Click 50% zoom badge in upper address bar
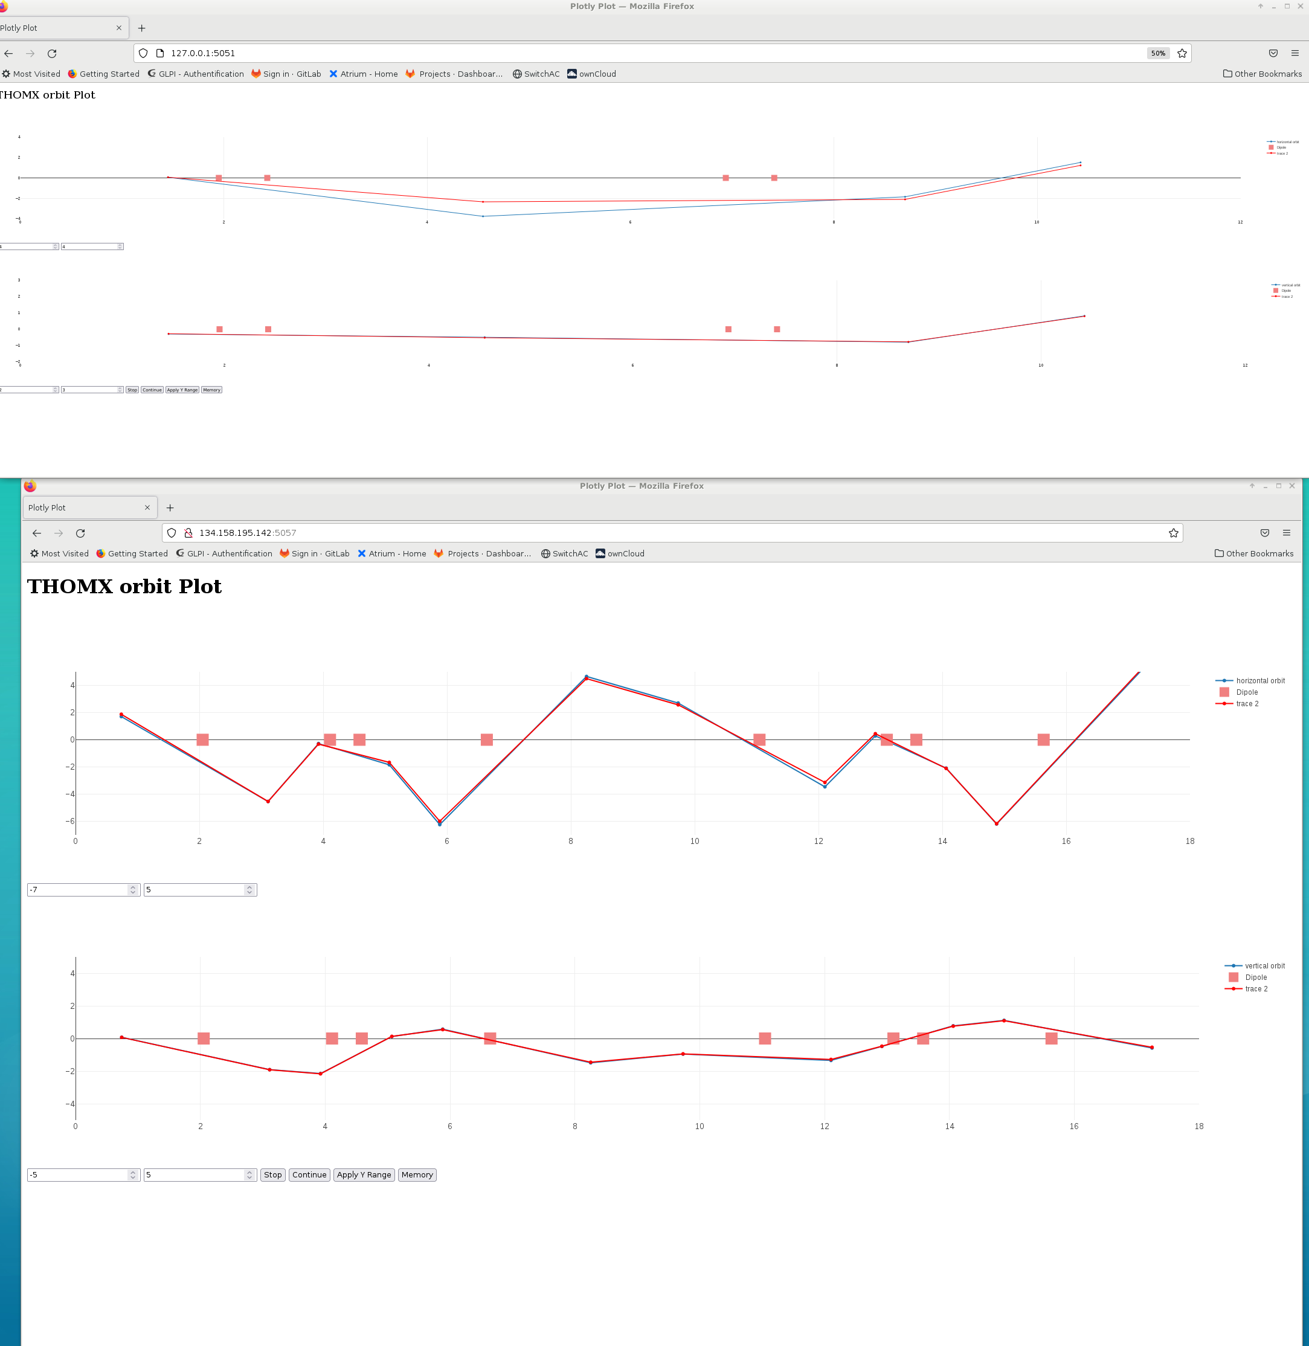Image resolution: width=1309 pixels, height=1346 pixels. pyautogui.click(x=1158, y=53)
